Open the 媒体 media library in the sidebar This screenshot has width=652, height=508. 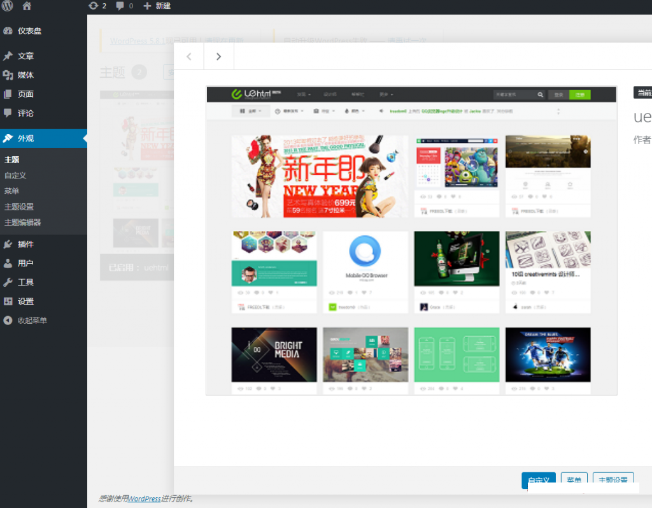(x=25, y=75)
